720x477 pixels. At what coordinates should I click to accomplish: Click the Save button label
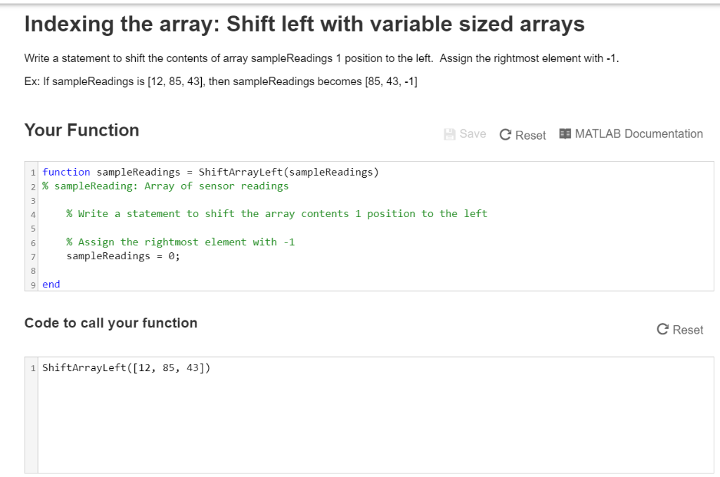(472, 134)
